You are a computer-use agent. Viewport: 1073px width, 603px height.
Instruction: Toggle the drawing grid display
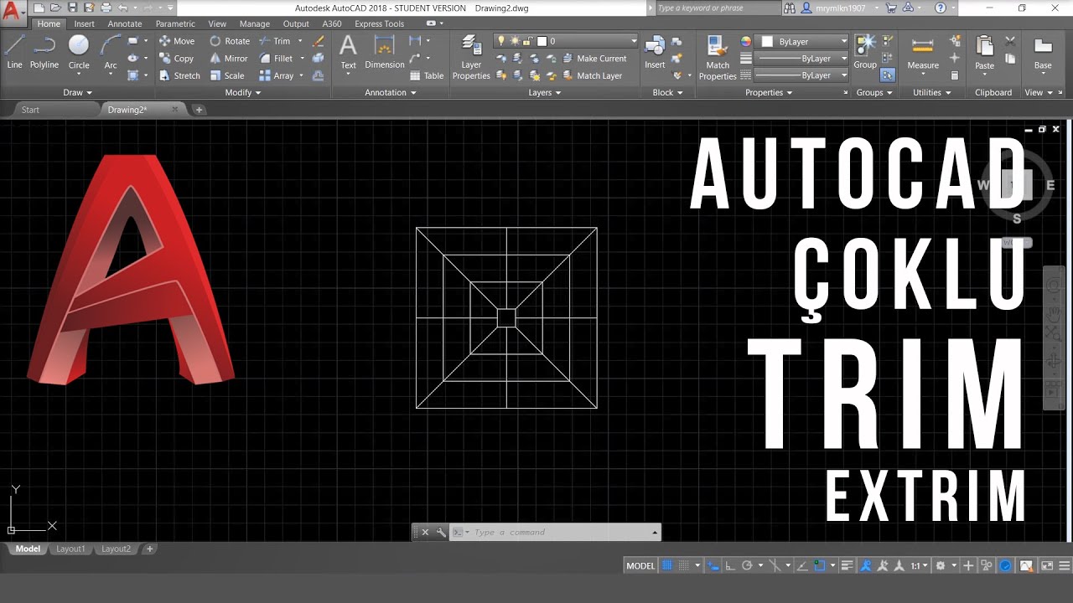point(668,565)
